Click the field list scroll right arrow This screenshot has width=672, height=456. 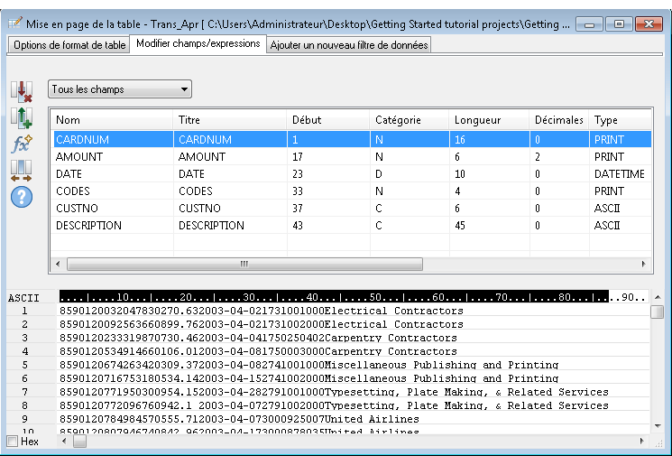[x=644, y=265]
